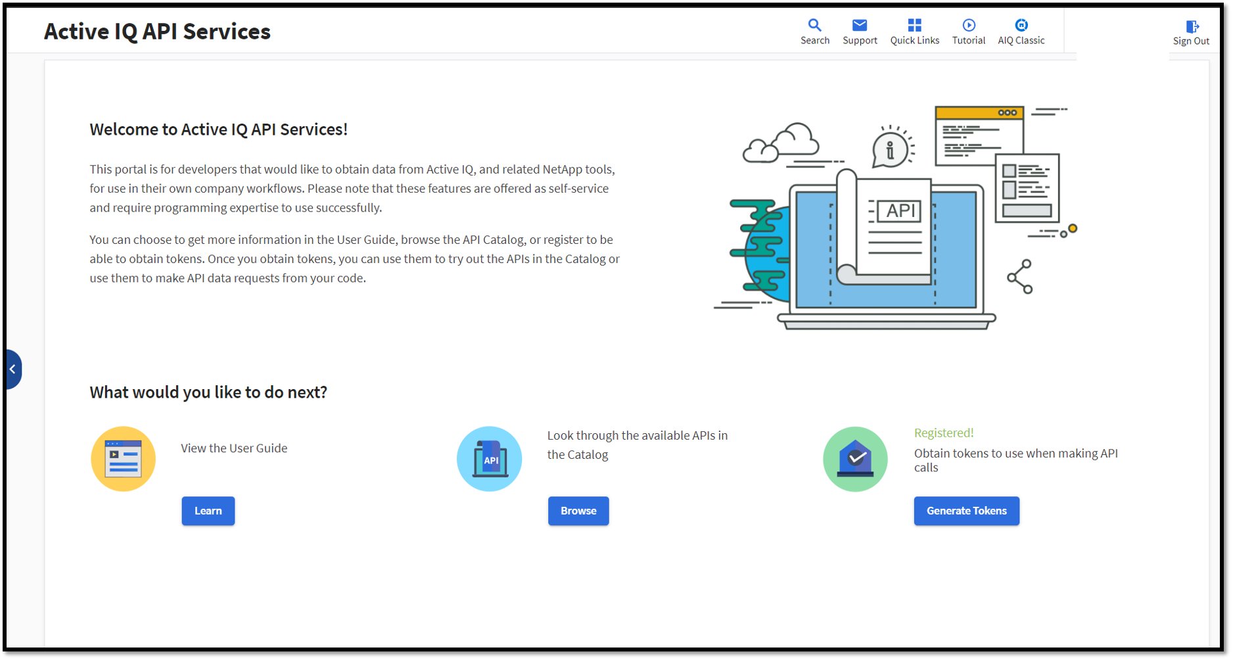Screen dimensions: 1233x660
Task: Click the Sign Out label
Action: click(1191, 41)
